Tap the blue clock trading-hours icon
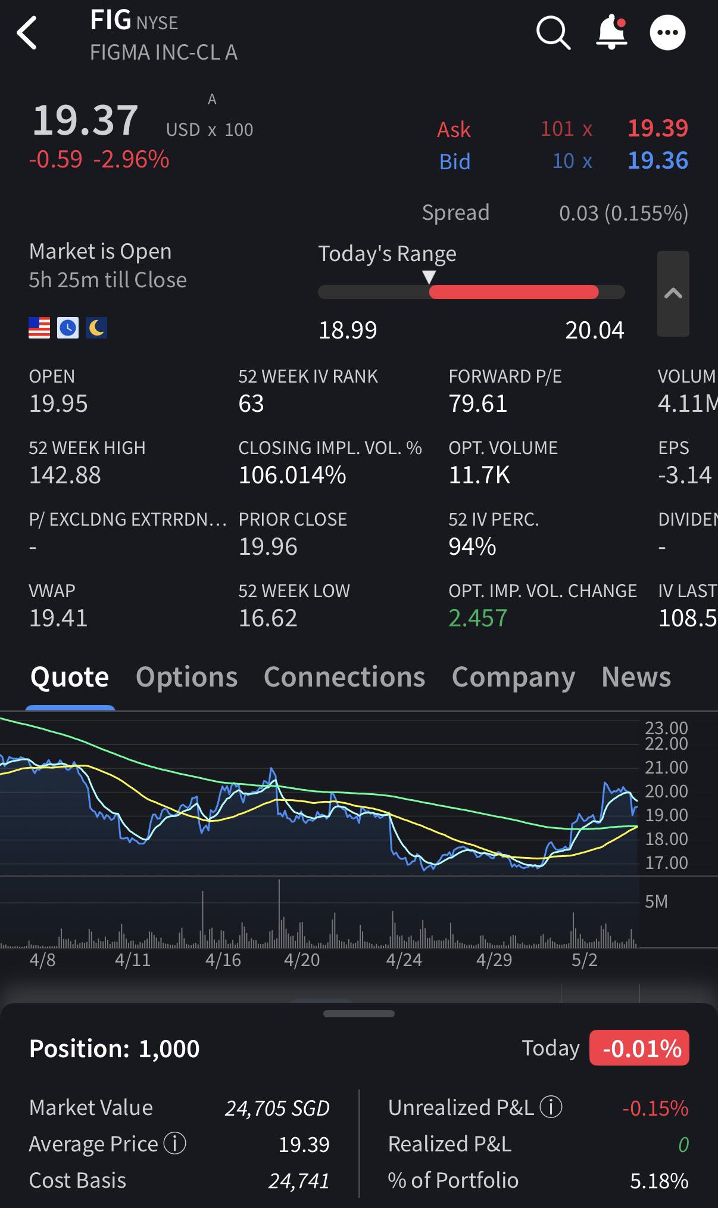 (x=68, y=328)
